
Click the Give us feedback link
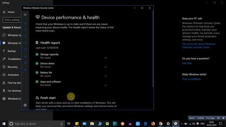(191, 79)
